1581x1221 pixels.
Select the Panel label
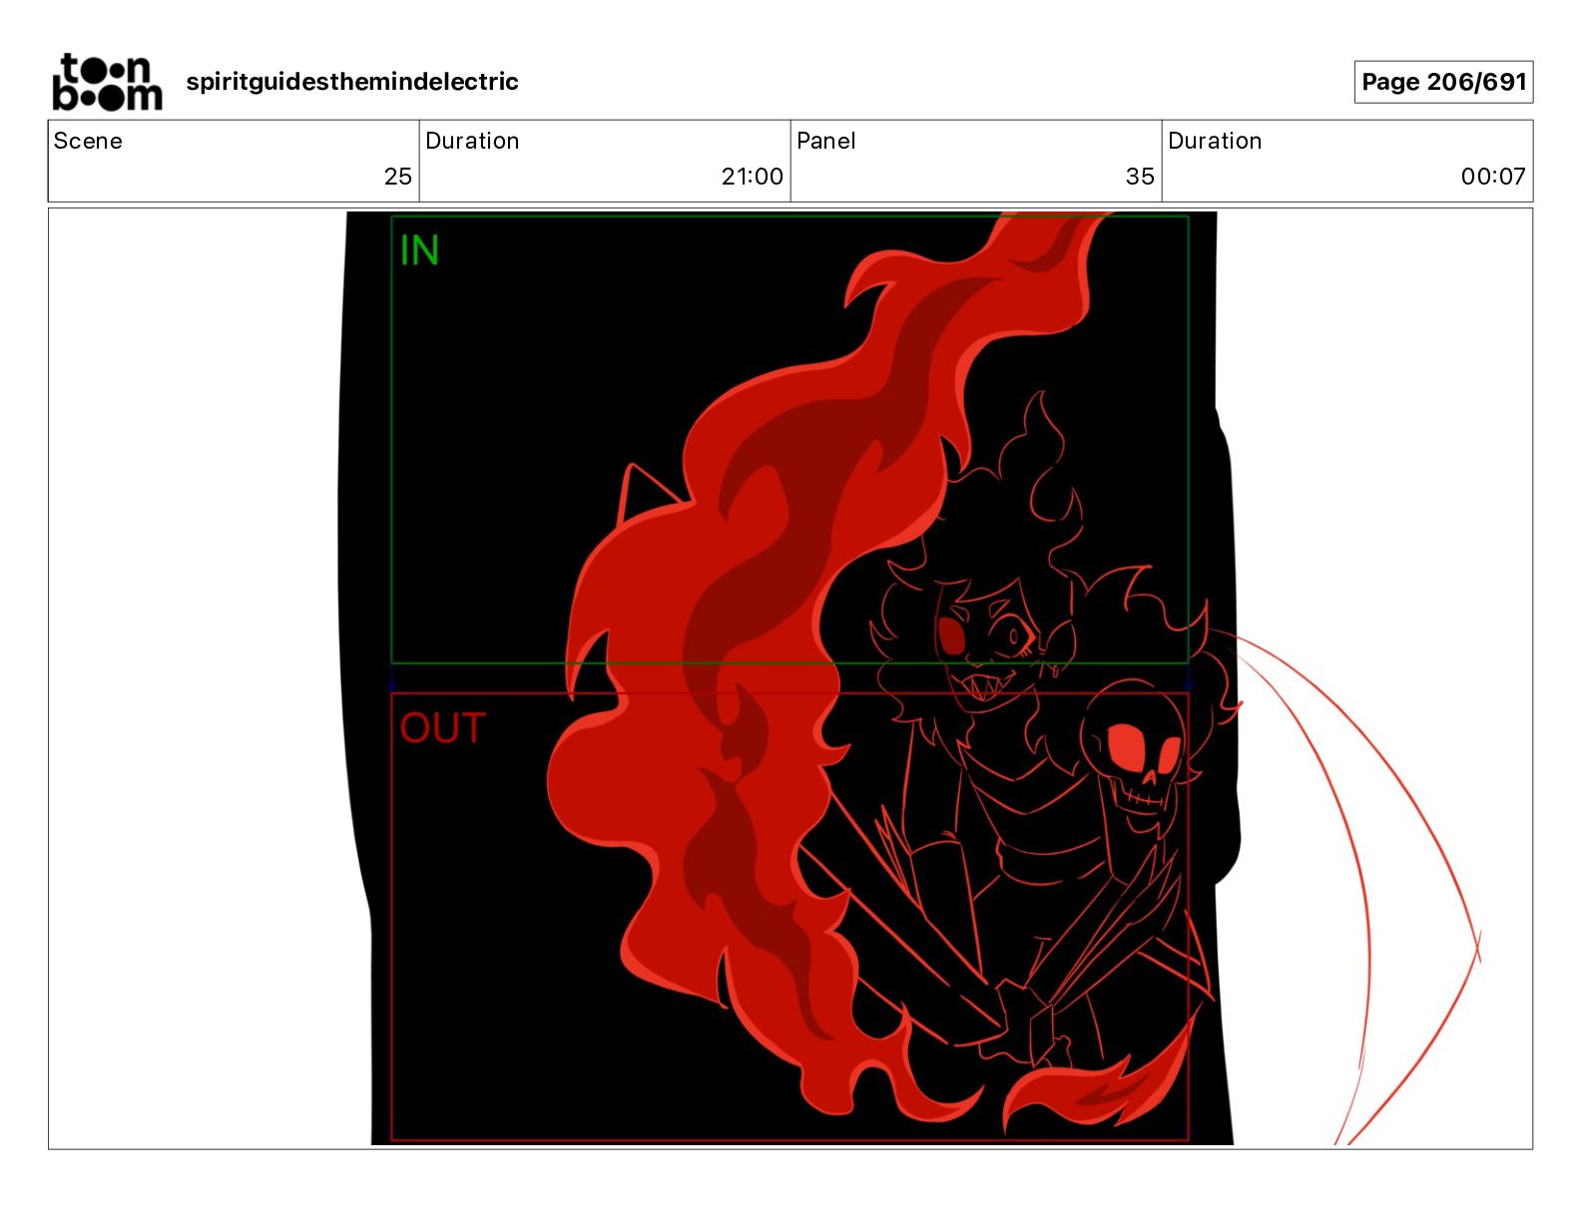pos(826,141)
